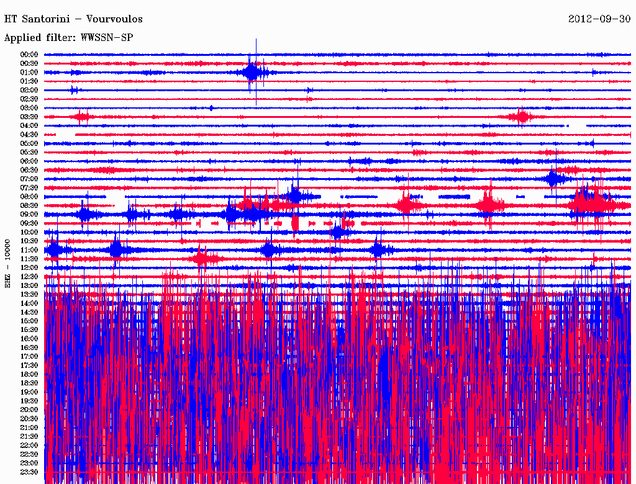Select the 07:00 time label
Screen dimensions: 636x484
[29, 179]
